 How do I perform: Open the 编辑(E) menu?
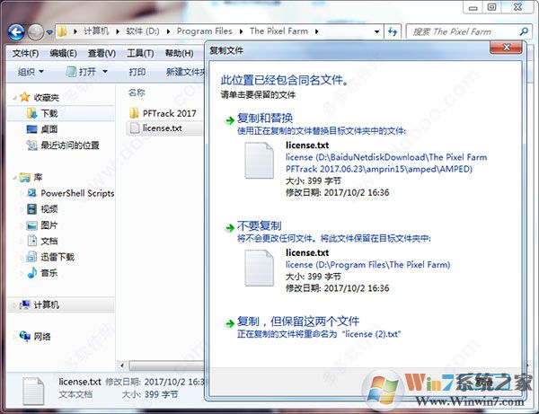pyautogui.click(x=63, y=53)
